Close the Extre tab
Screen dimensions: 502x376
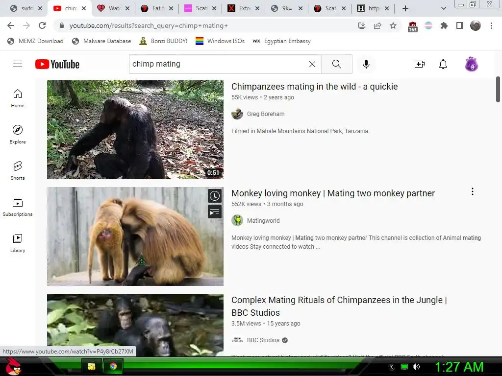257,8
